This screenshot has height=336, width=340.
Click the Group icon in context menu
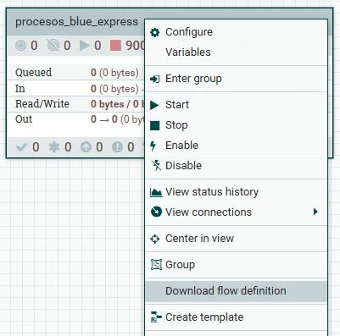coord(156,265)
